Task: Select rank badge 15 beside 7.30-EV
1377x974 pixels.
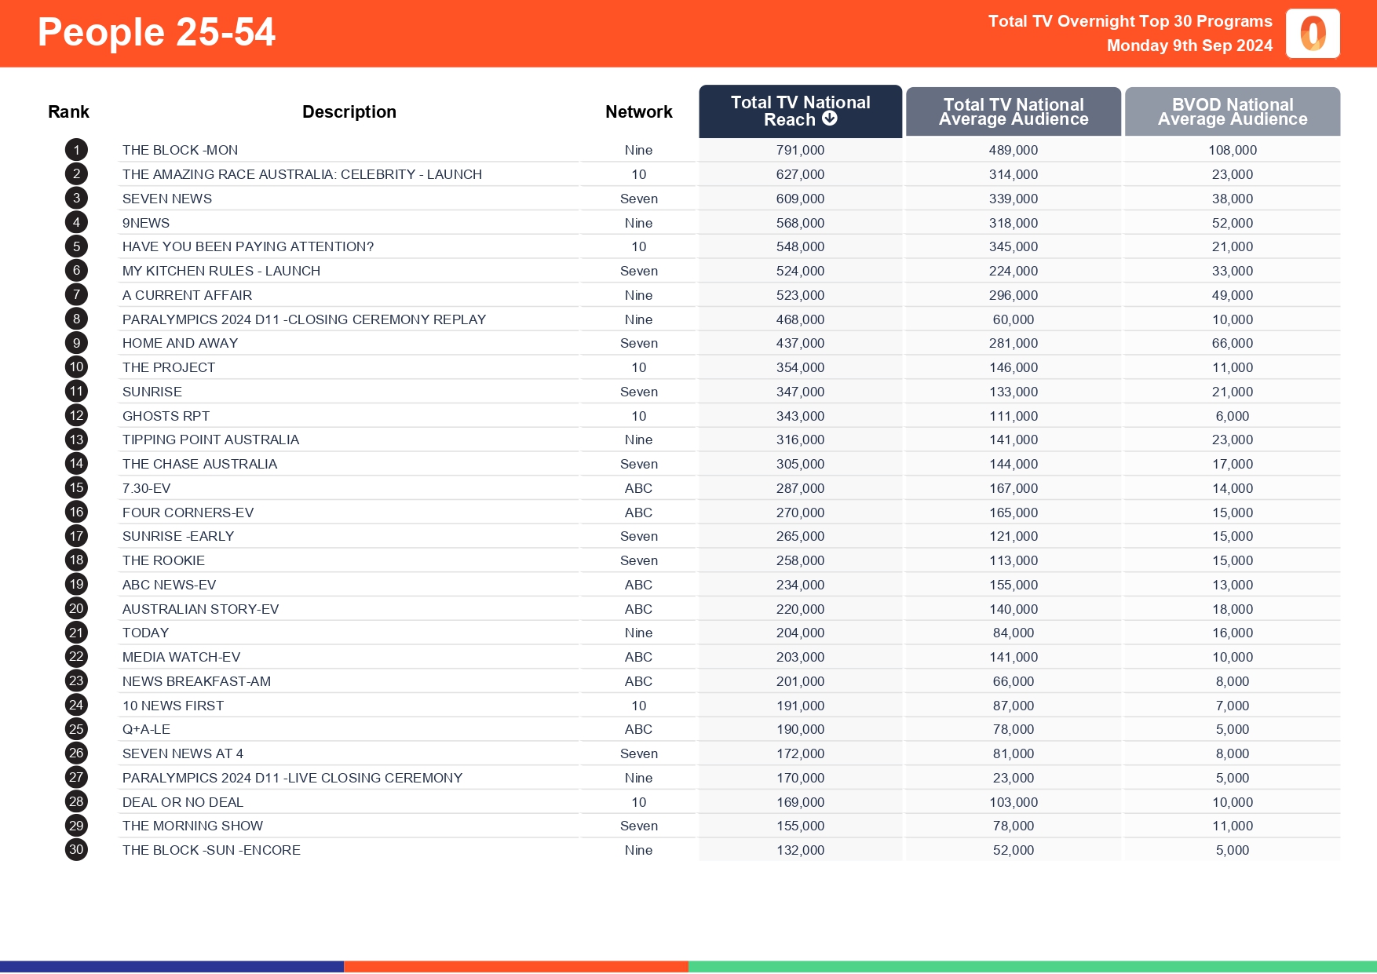Action: coord(75,487)
